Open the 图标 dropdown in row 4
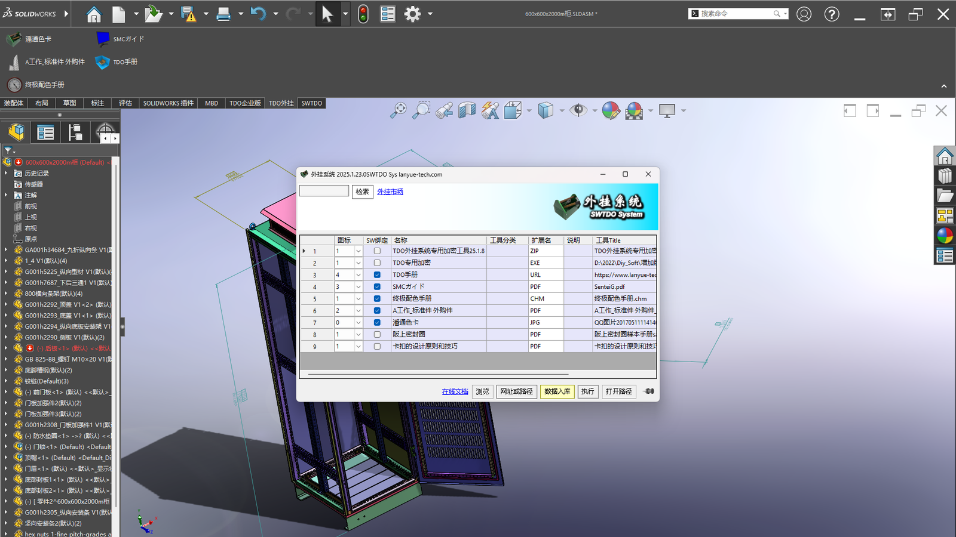Screen dimensions: 956x537 [x=358, y=287]
